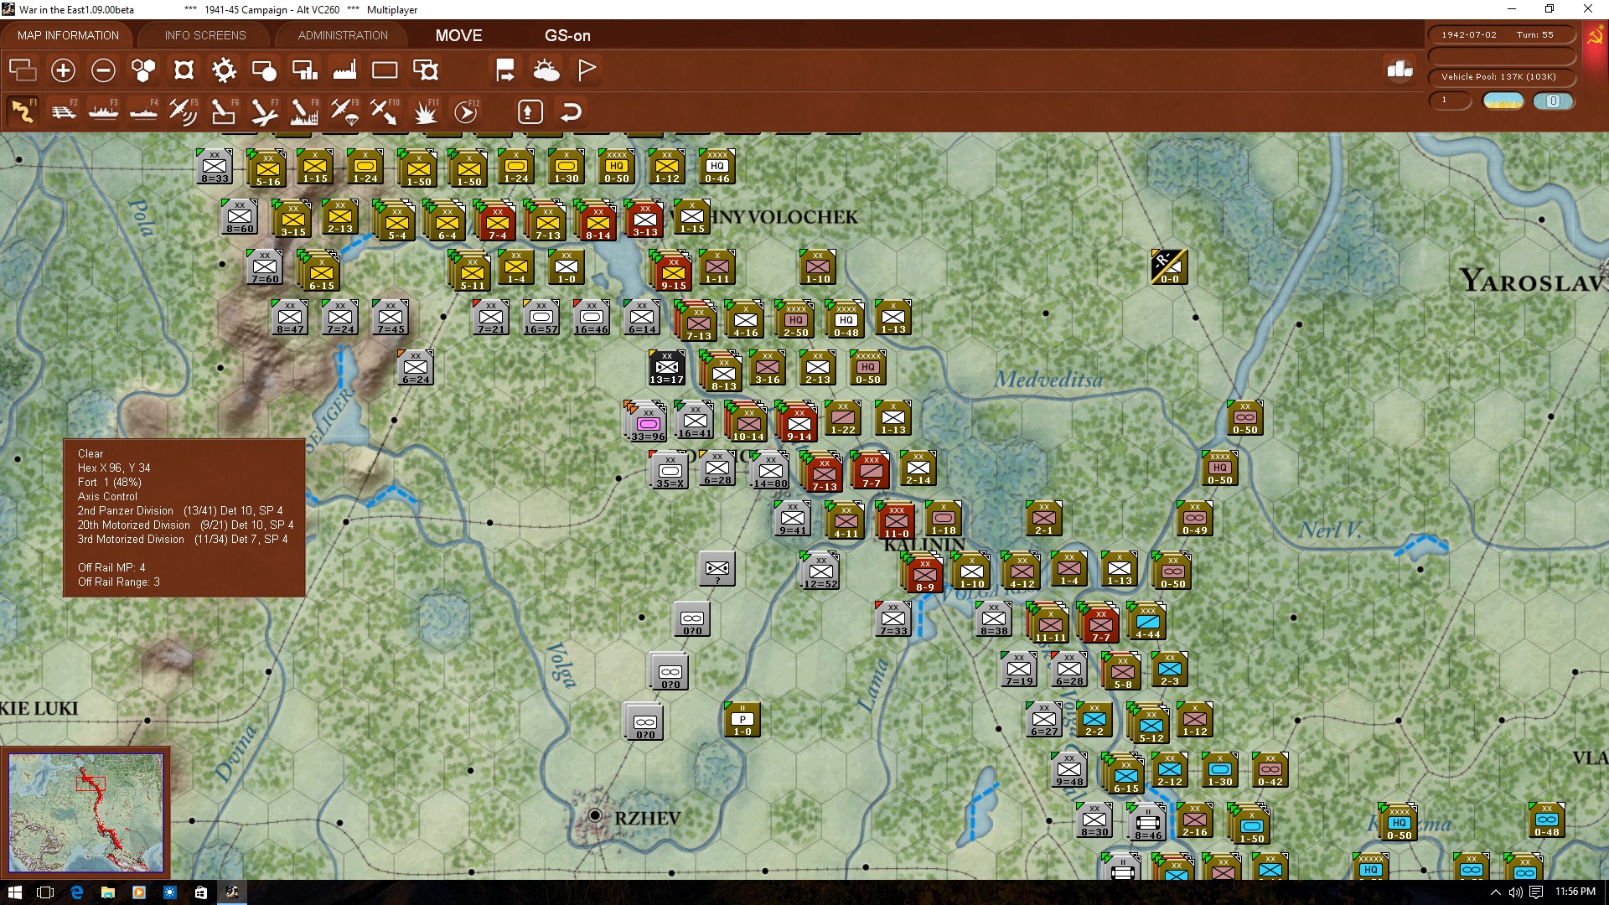Viewport: 1609px width, 905px height.
Task: Select the 8=33 grey unit counter
Action: tap(215, 166)
